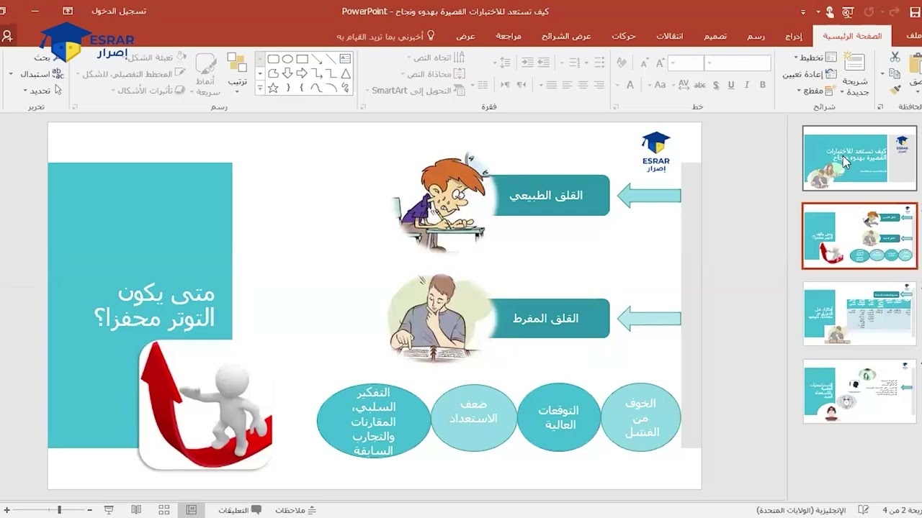Switch to slide sorter view icon

click(x=164, y=510)
